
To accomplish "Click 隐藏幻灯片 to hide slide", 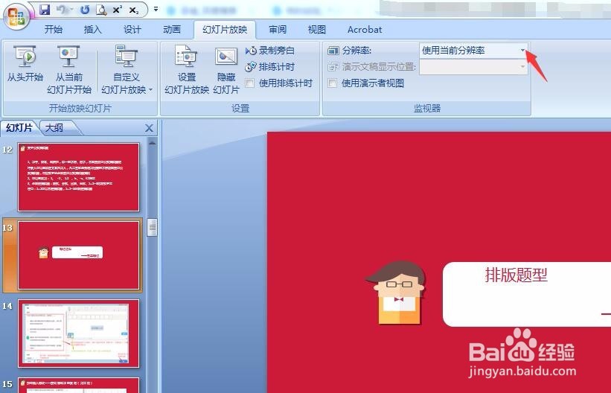I will tap(226, 69).
